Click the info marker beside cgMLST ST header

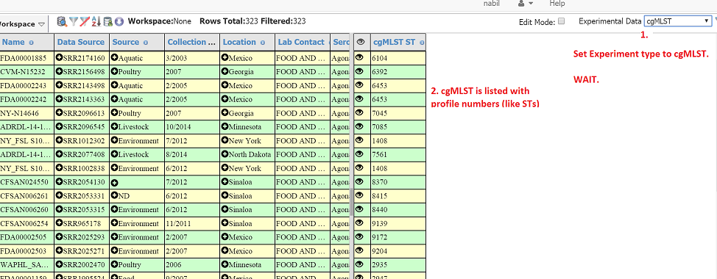[422, 43]
